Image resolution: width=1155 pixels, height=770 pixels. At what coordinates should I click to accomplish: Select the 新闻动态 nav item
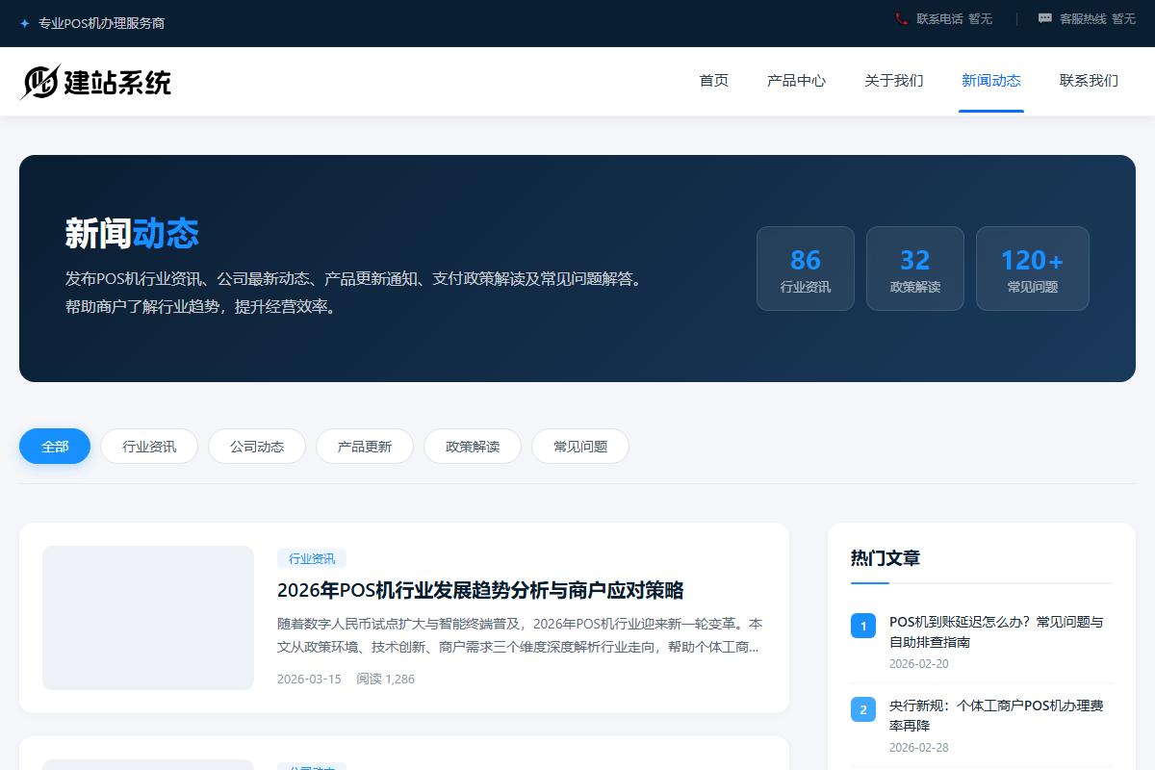pos(991,81)
